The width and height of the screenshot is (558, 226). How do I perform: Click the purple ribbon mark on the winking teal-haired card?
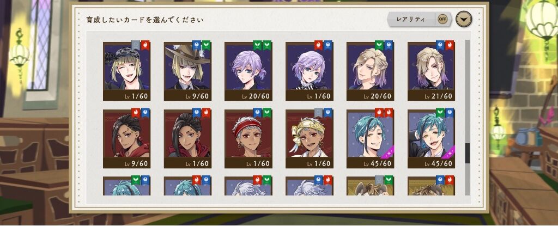click(387, 152)
